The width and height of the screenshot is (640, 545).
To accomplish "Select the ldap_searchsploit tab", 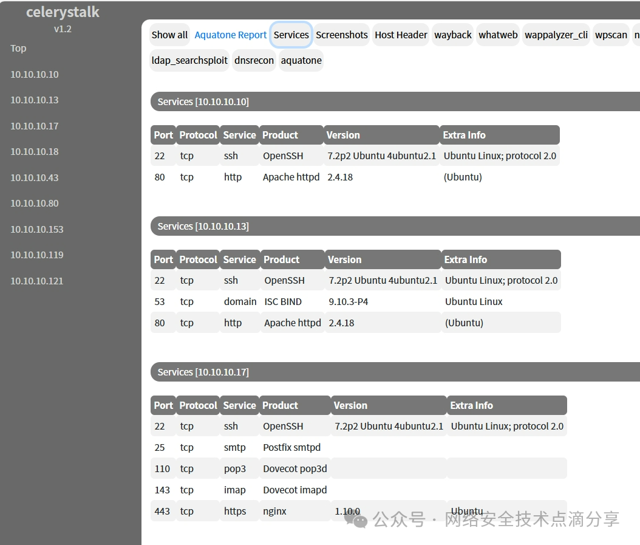I will pyautogui.click(x=189, y=61).
